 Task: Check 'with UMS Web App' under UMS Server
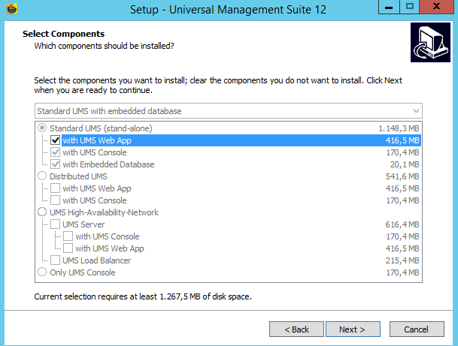[x=68, y=248]
